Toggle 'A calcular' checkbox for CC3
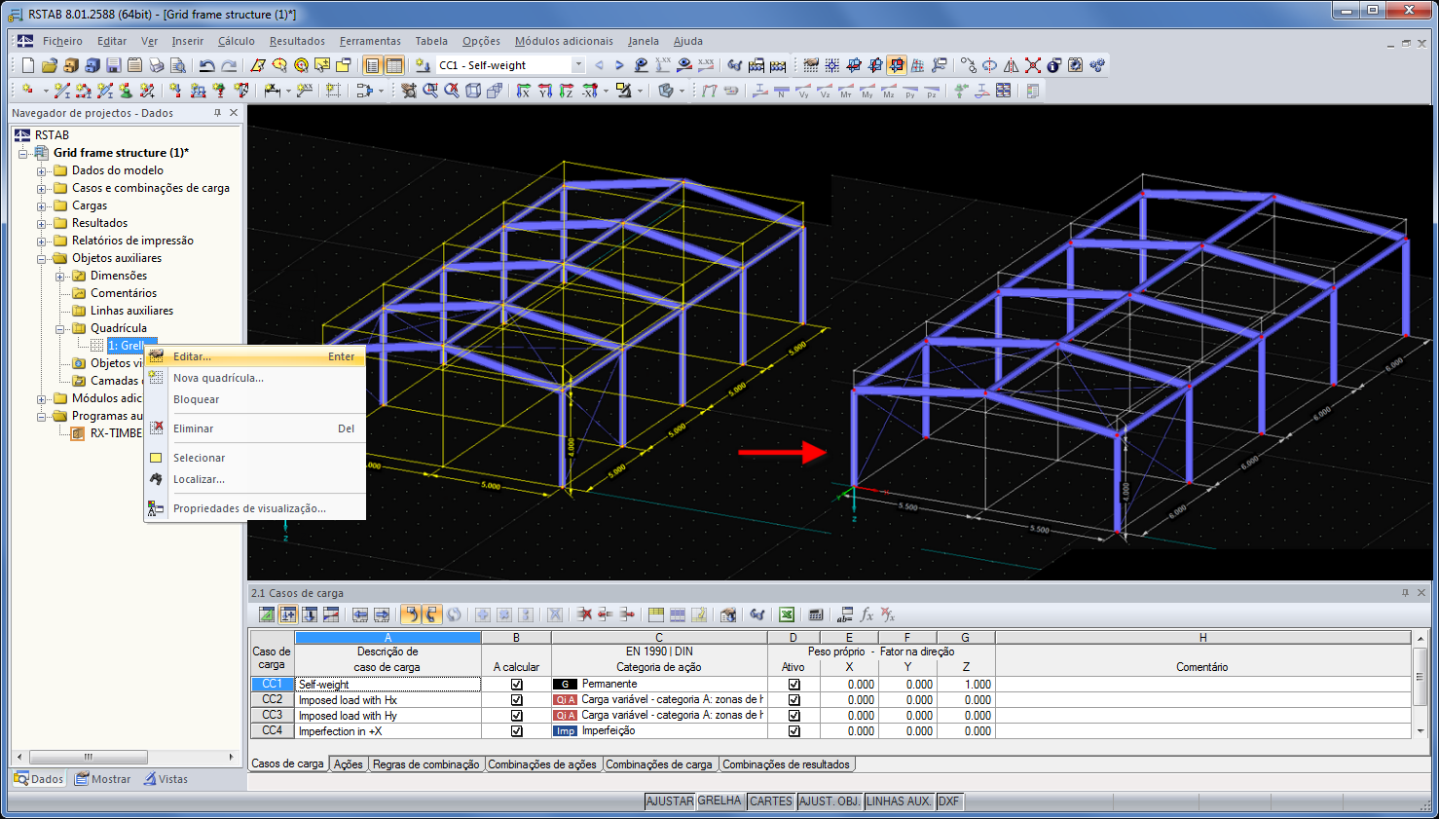This screenshot has width=1439, height=819. pyautogui.click(x=517, y=716)
